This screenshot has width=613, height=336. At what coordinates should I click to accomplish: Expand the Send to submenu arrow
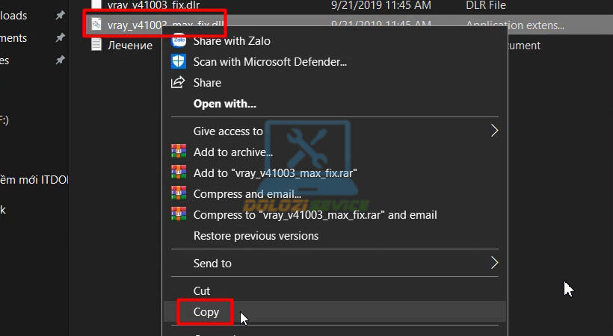[494, 263]
